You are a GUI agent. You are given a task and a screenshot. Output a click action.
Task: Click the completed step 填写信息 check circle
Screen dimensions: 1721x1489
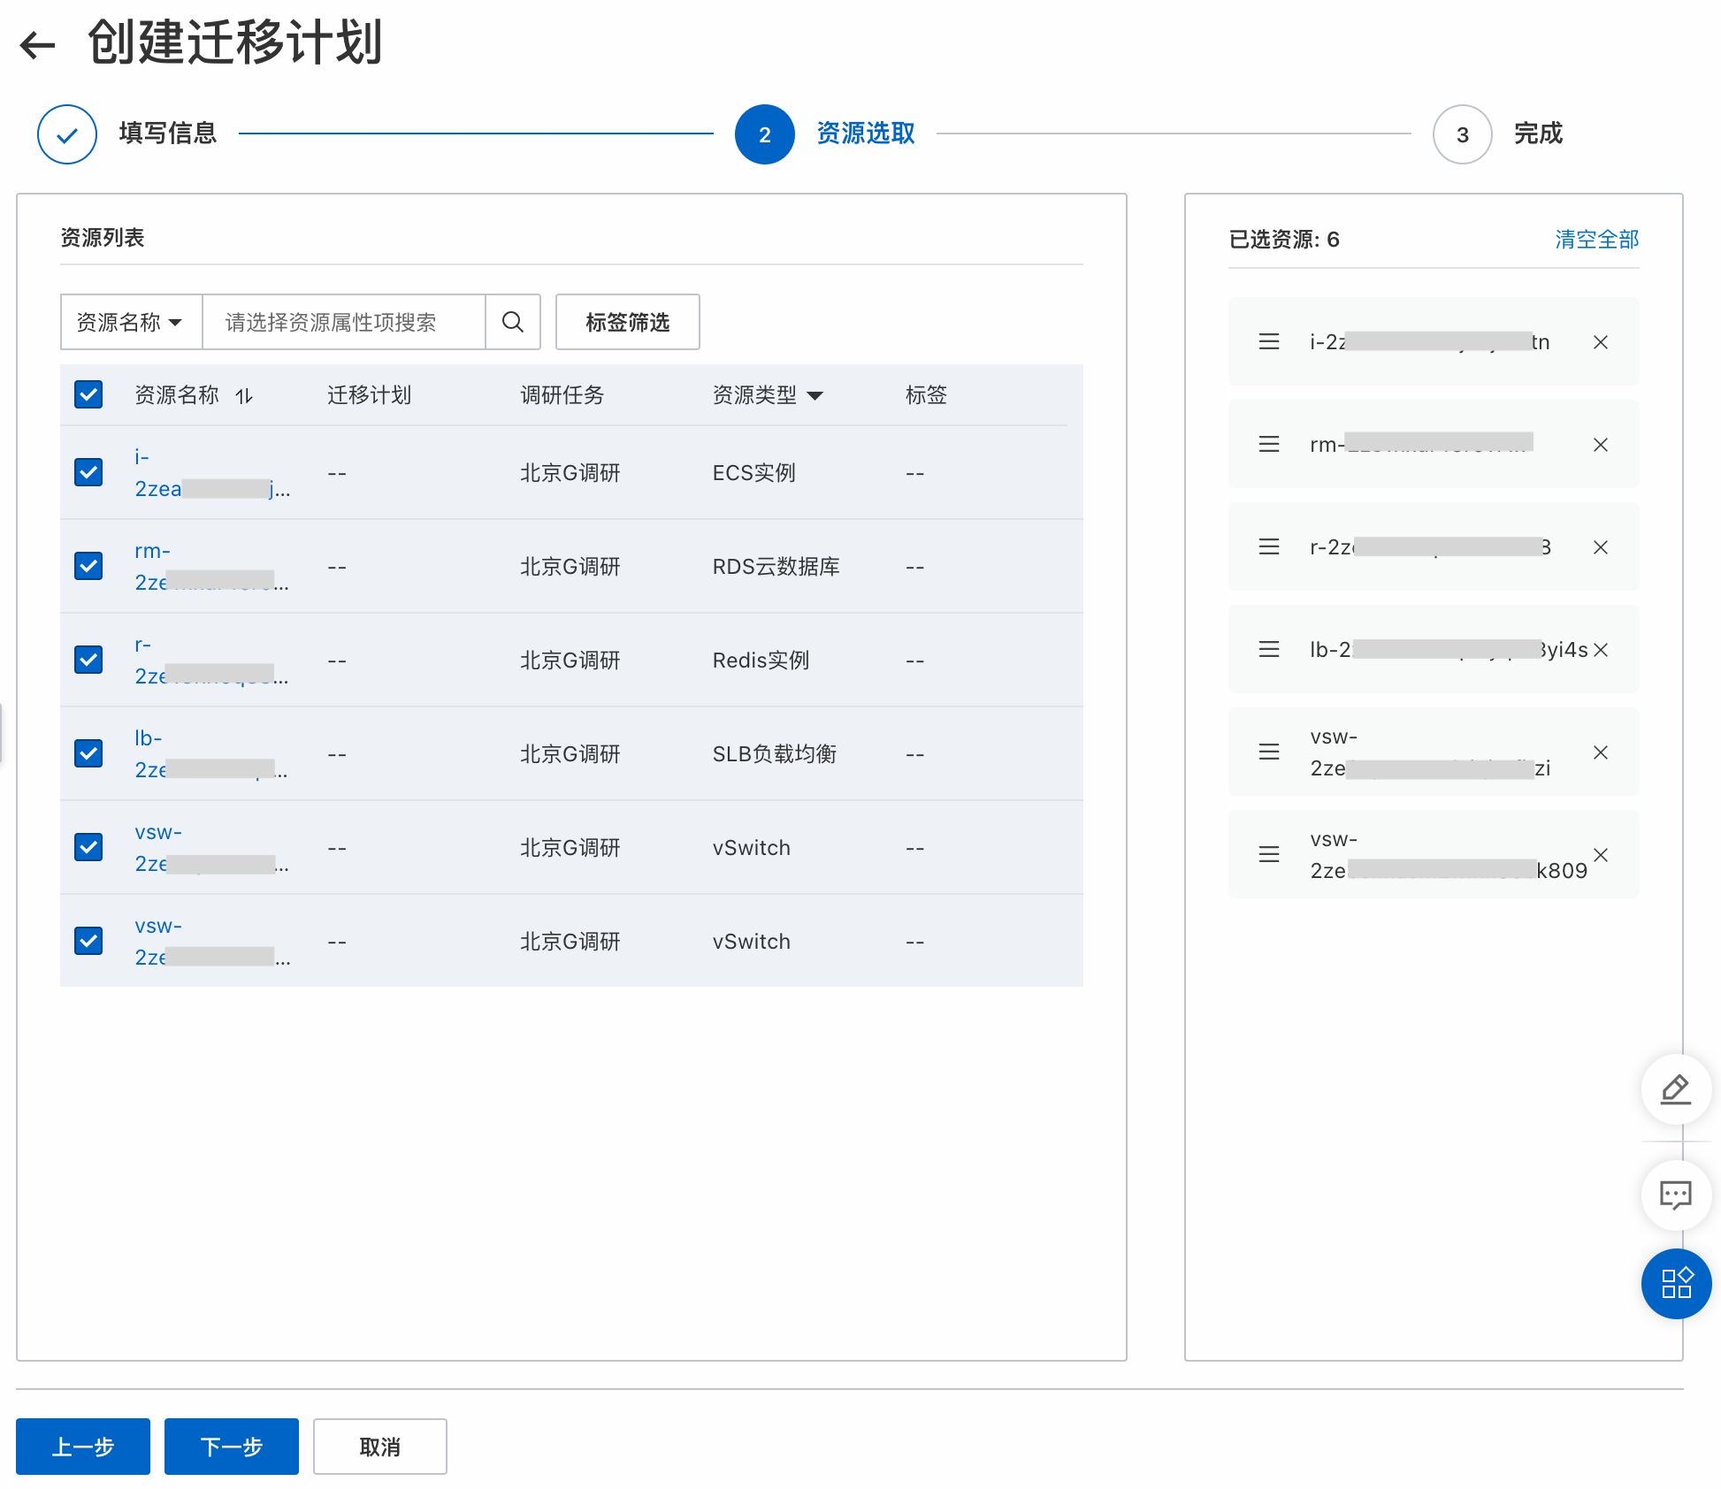(67, 134)
